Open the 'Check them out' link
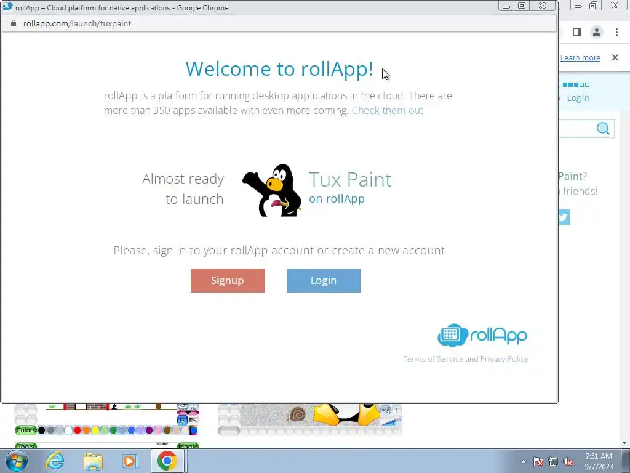The height and width of the screenshot is (473, 630). [388, 111]
